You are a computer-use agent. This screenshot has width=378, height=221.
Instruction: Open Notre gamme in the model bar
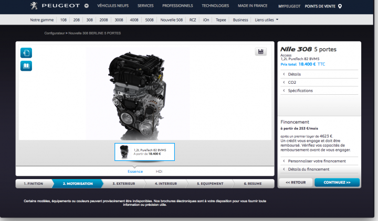click(x=41, y=20)
